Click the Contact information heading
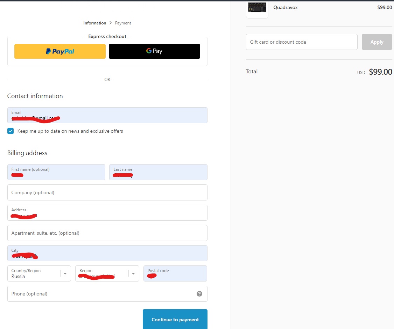This screenshot has height=329, width=394. pyautogui.click(x=35, y=96)
